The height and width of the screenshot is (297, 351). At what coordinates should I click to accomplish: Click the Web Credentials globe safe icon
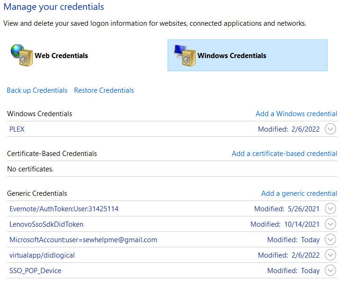tap(21, 55)
